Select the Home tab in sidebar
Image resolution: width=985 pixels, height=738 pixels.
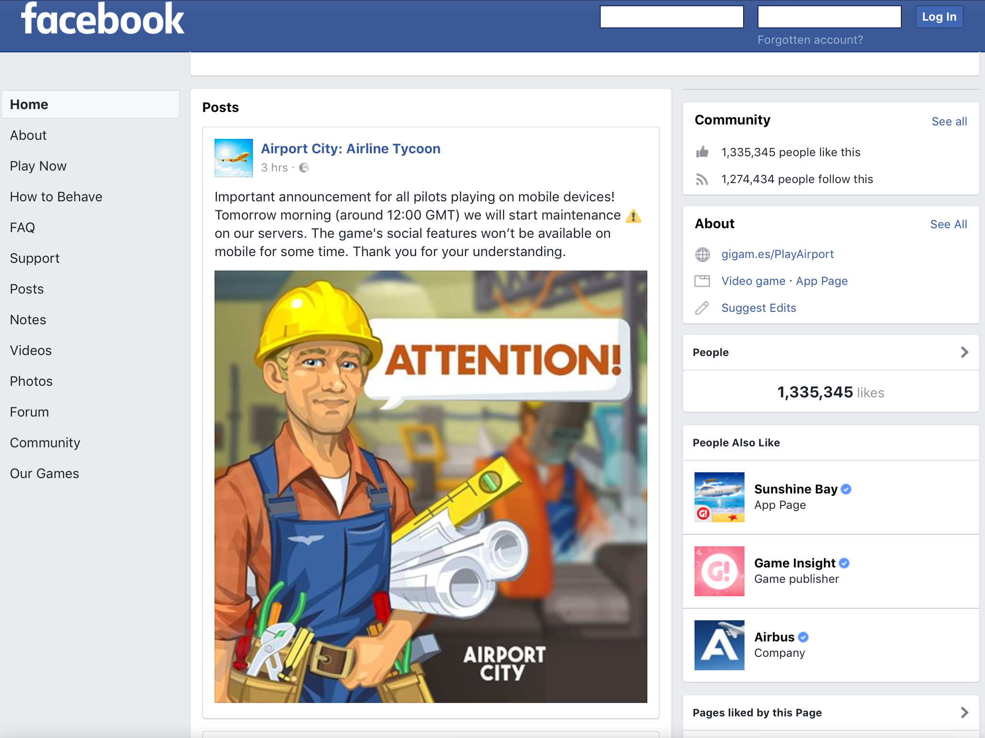90,104
